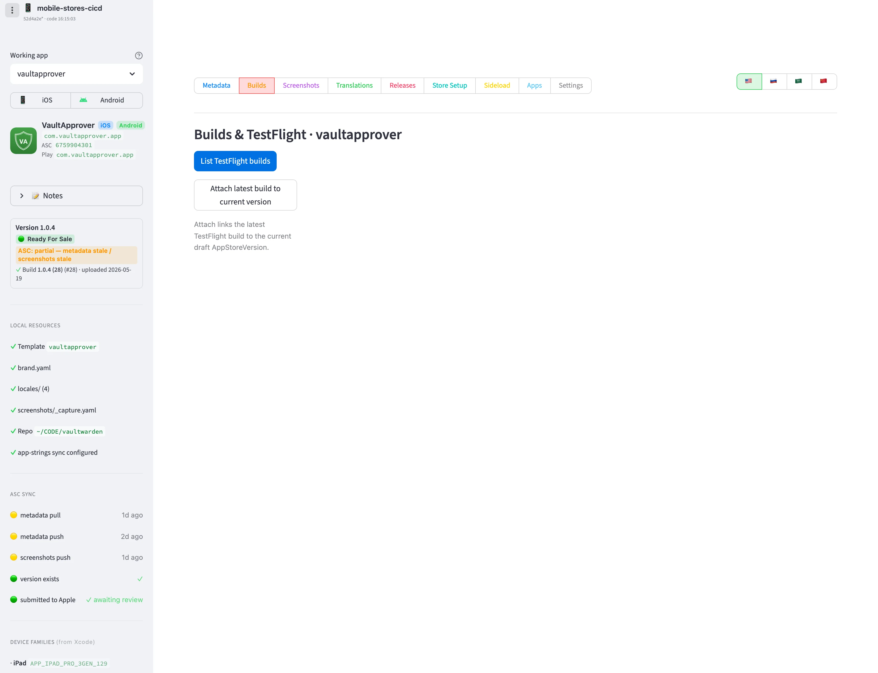878x673 pixels.
Task: Click the Play package com.vaultapprover.app
Action: pos(95,155)
